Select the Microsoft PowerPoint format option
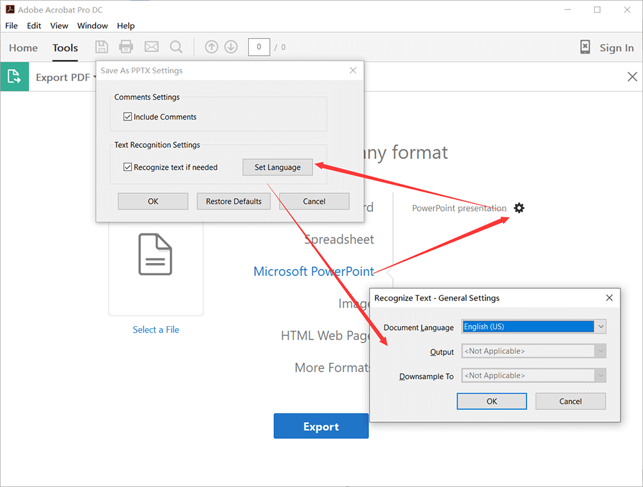The image size is (643, 487). [314, 271]
